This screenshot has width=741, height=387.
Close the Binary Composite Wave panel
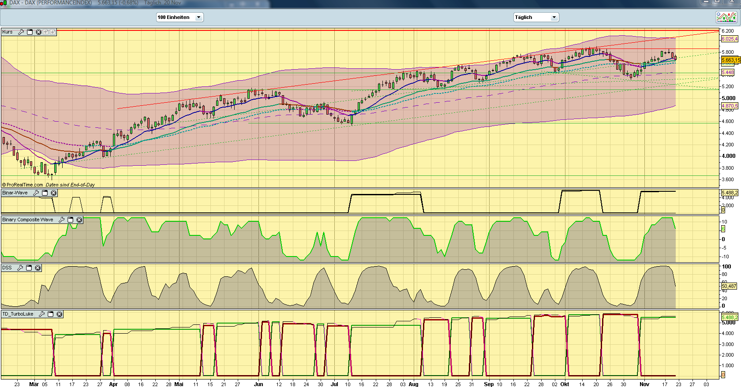coord(79,220)
